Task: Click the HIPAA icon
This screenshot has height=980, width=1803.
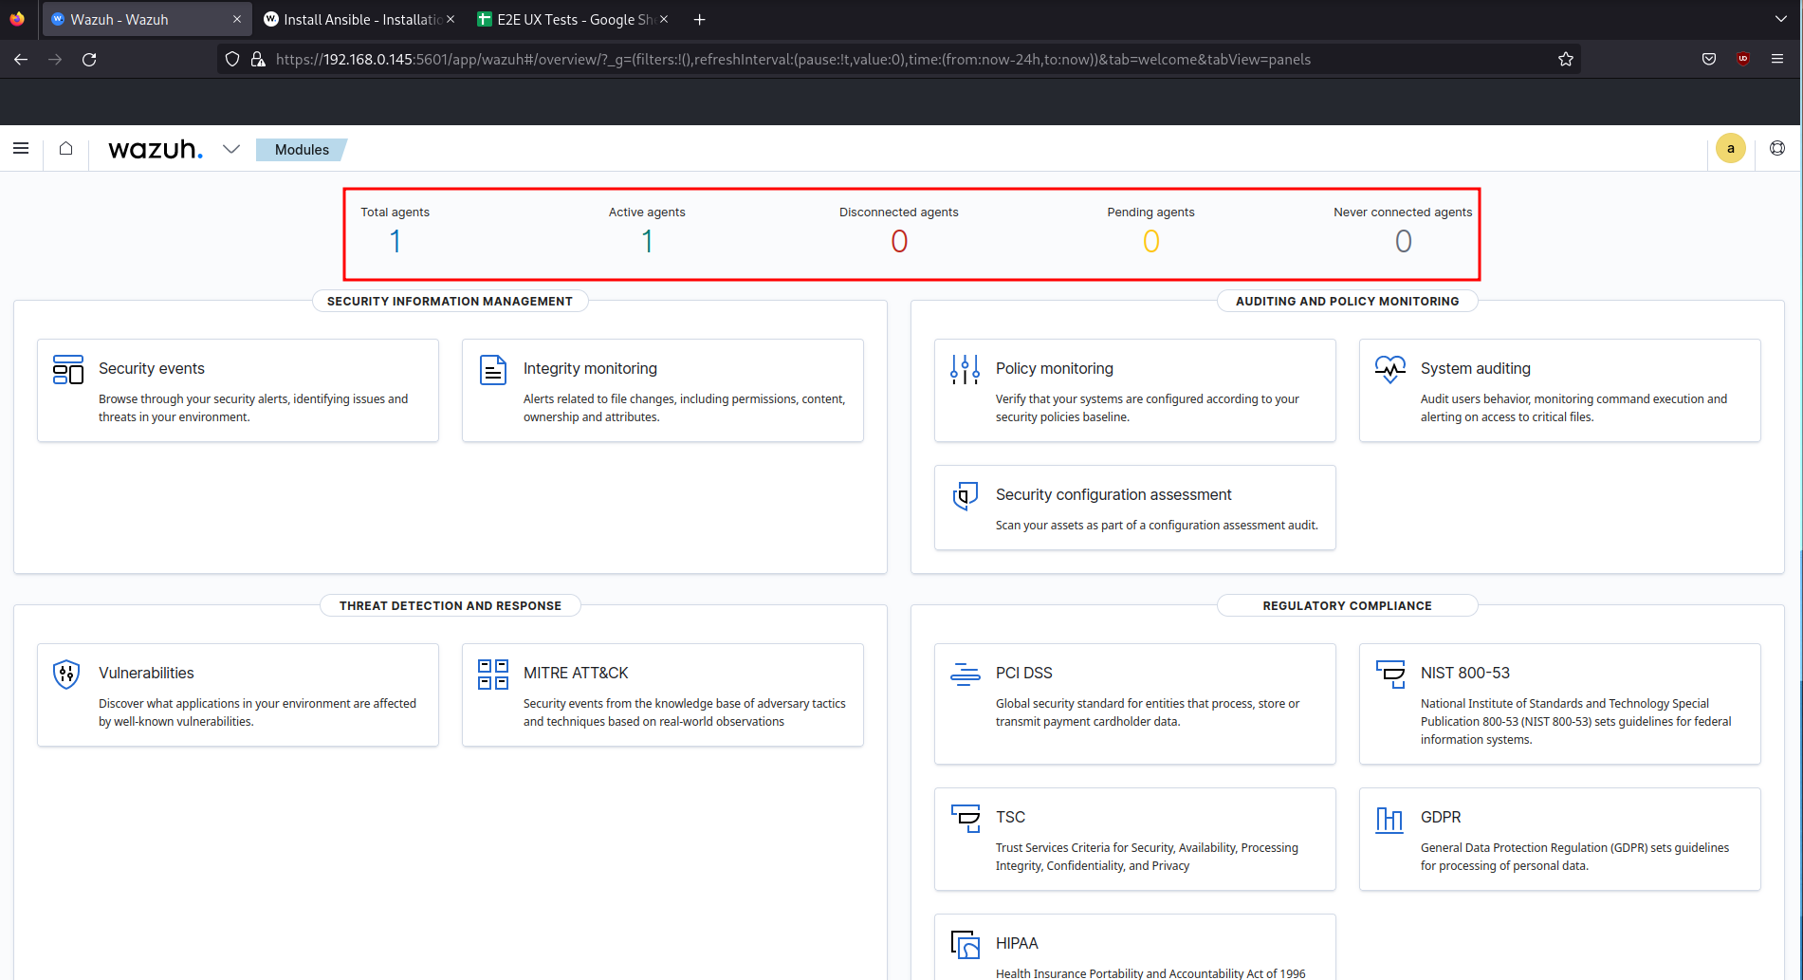Action: click(x=966, y=945)
